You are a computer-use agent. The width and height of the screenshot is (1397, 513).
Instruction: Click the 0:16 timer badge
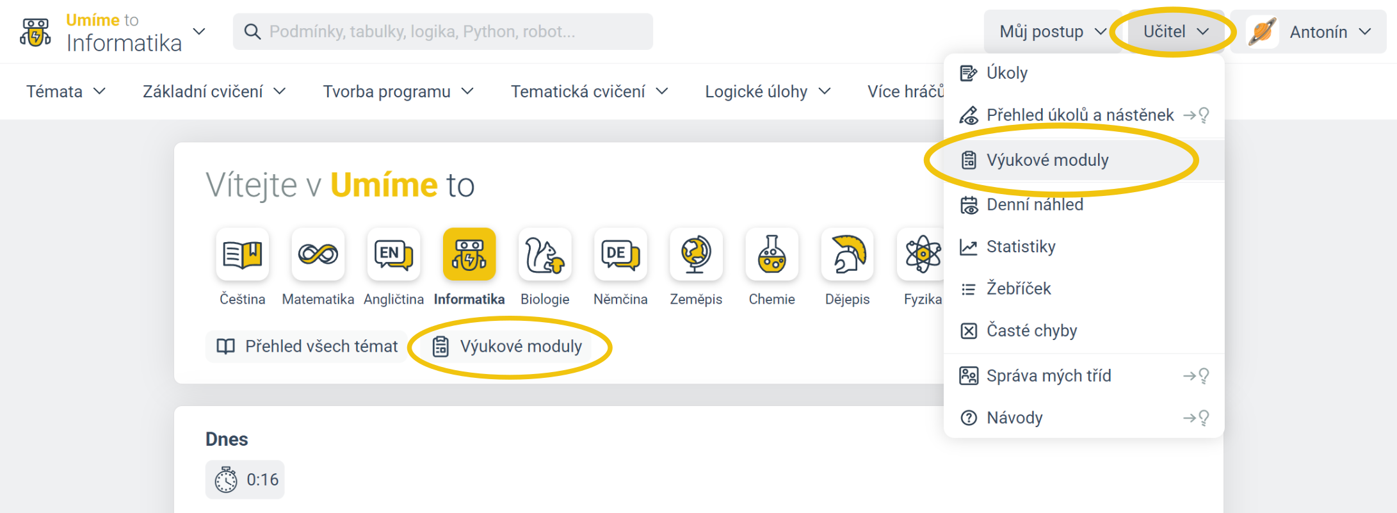(x=245, y=480)
